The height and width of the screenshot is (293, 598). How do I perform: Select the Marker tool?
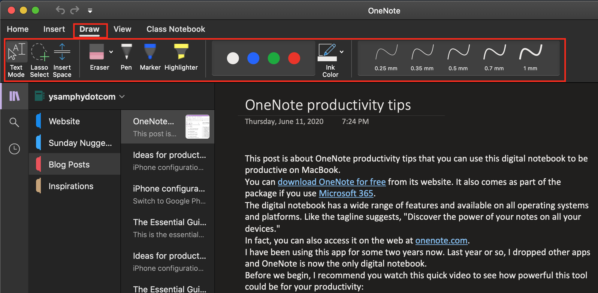(150, 57)
